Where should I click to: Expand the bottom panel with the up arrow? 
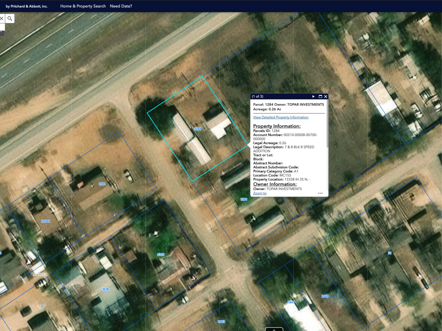click(274, 329)
